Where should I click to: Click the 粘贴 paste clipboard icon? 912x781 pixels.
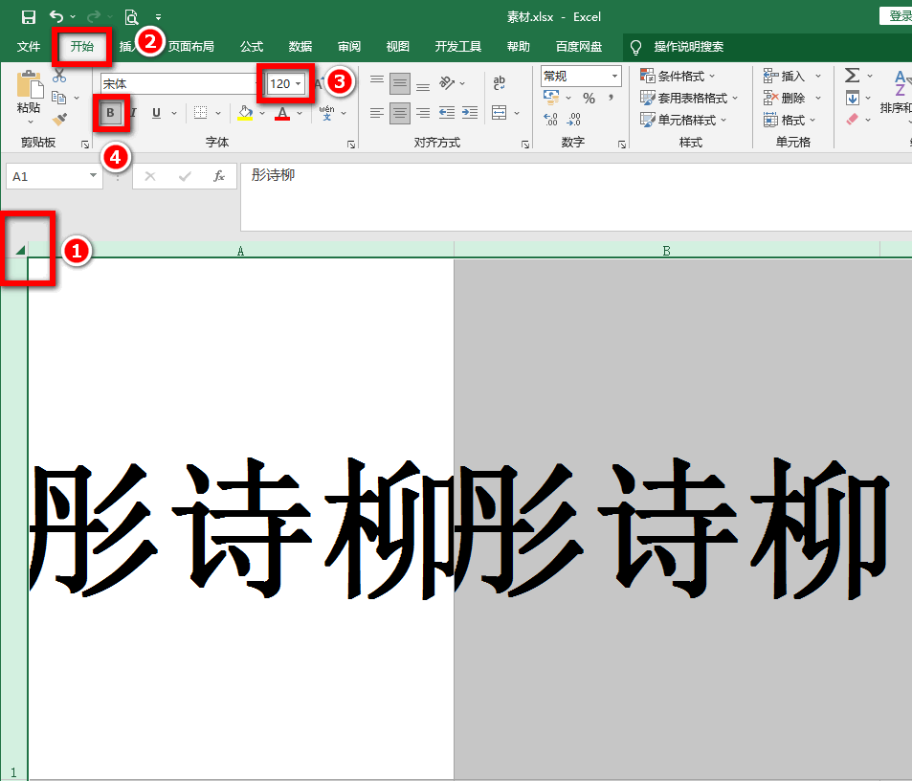click(30, 84)
